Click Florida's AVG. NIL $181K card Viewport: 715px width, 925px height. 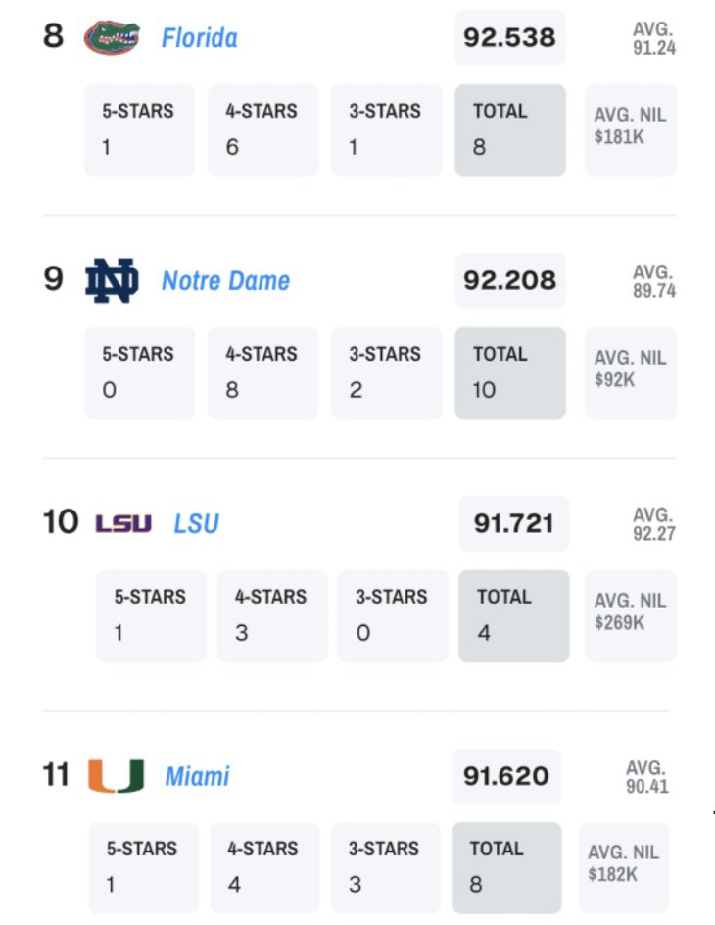pos(630,130)
